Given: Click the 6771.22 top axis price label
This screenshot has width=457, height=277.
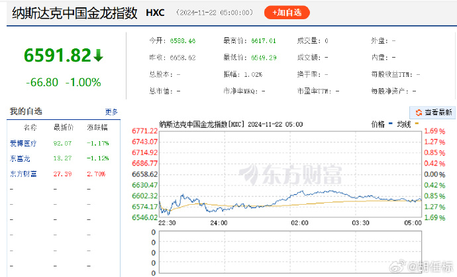Looking at the screenshot, I should (x=144, y=131).
